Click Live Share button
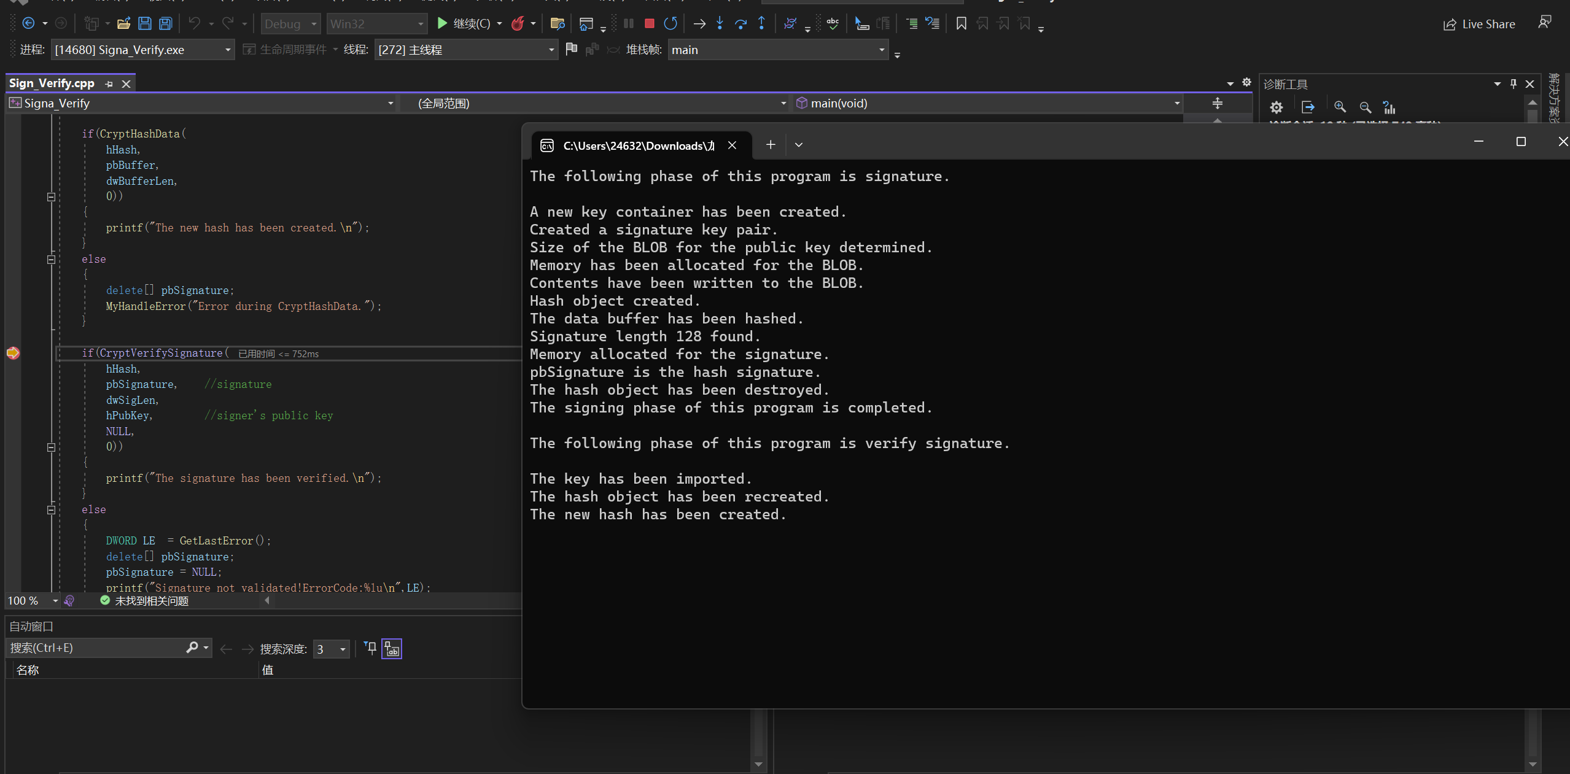The image size is (1570, 774). 1479,24
